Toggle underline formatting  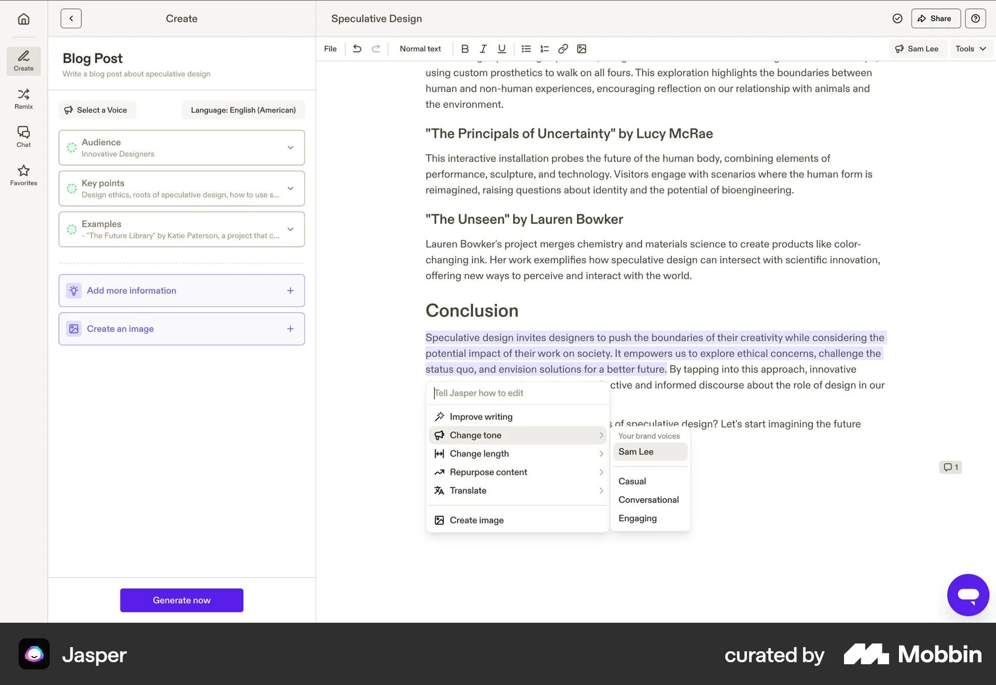click(501, 49)
